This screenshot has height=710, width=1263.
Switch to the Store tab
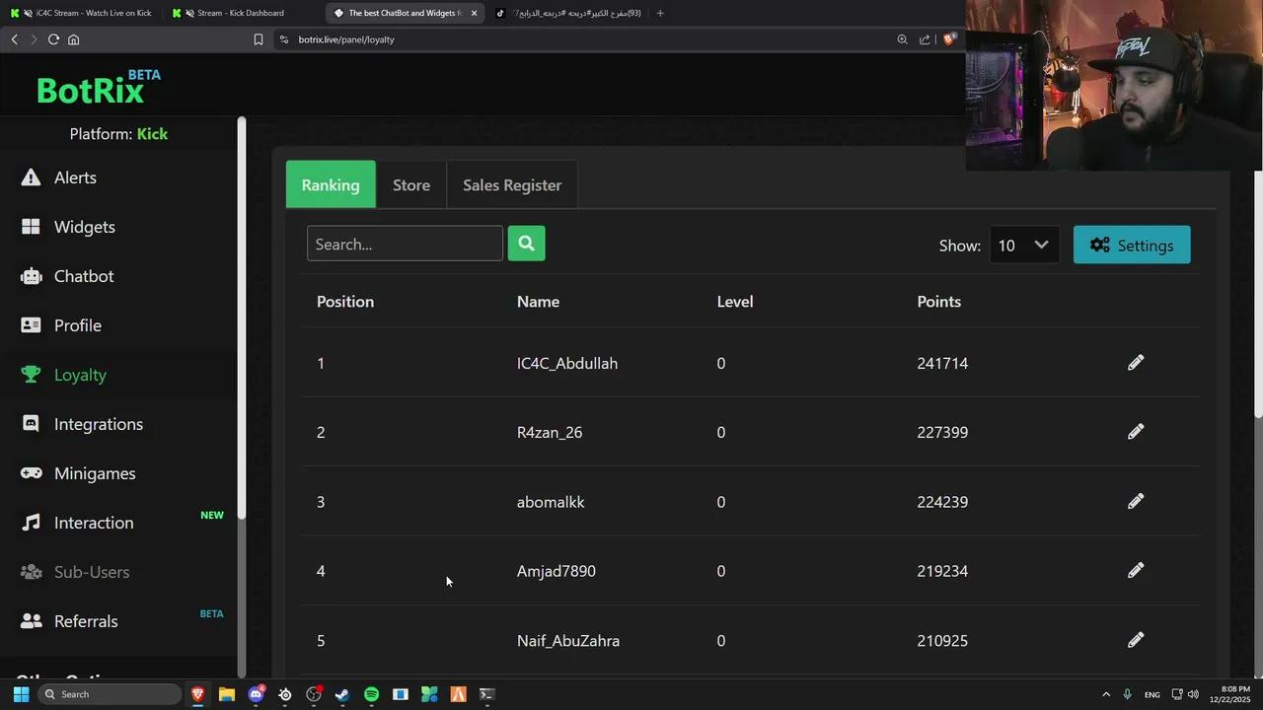tap(411, 185)
